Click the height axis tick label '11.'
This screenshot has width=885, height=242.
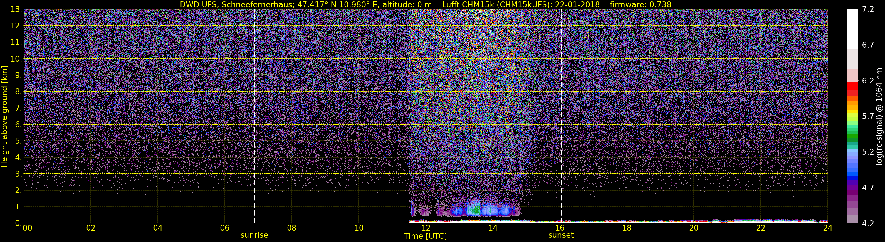click(16, 42)
